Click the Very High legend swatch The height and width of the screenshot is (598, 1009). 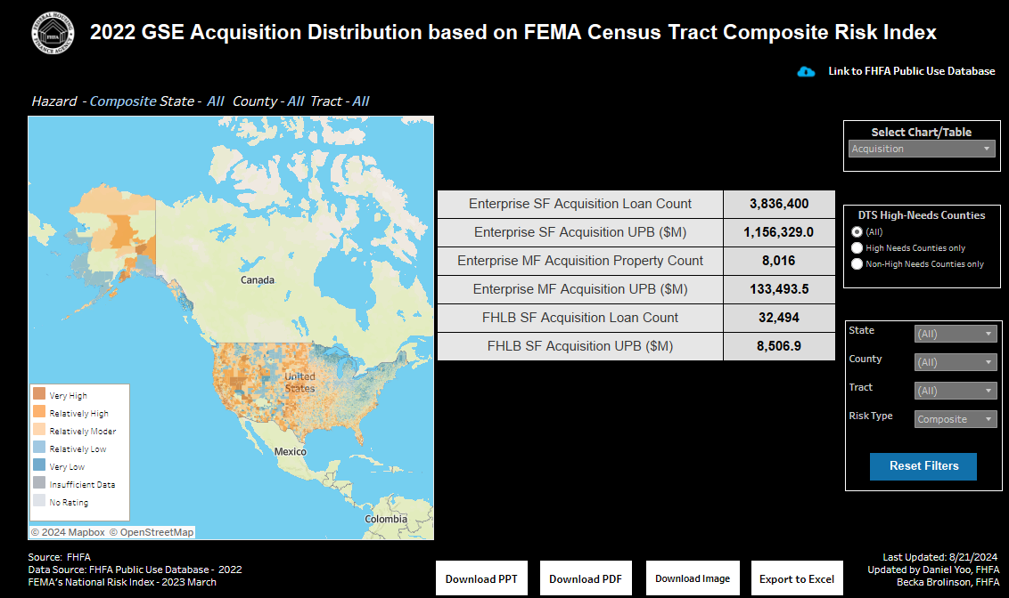tap(39, 393)
